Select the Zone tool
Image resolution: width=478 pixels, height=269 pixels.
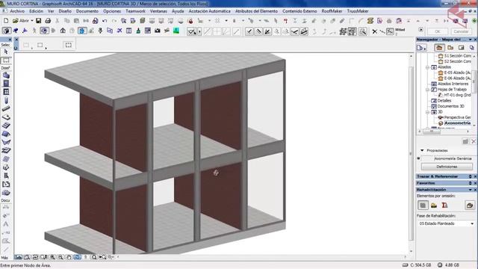(x=6, y=185)
